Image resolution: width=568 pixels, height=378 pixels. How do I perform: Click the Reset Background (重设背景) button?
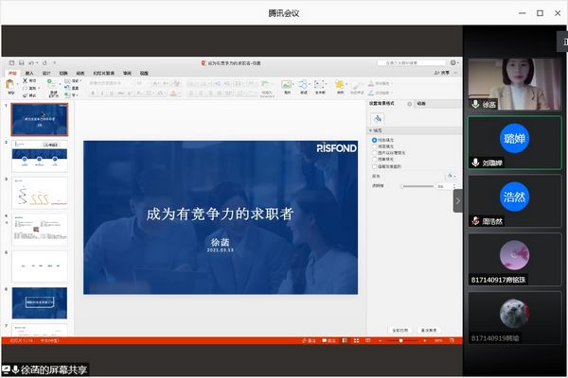[x=431, y=330]
